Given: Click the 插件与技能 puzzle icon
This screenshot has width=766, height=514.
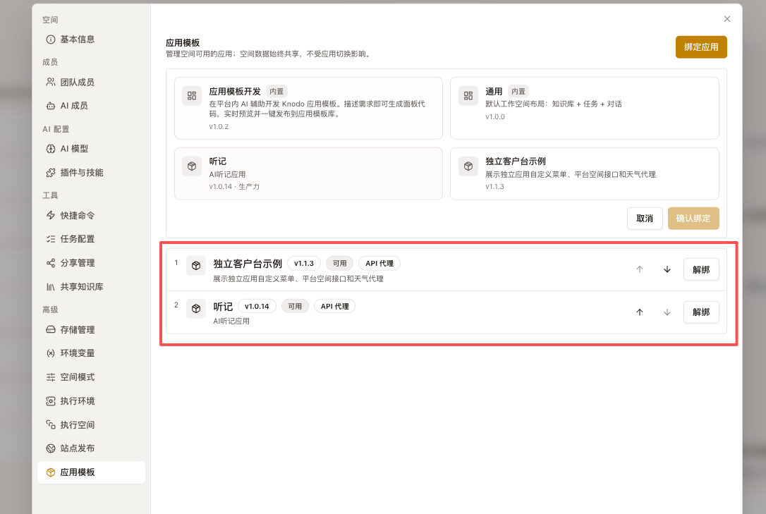Looking at the screenshot, I should (x=51, y=172).
